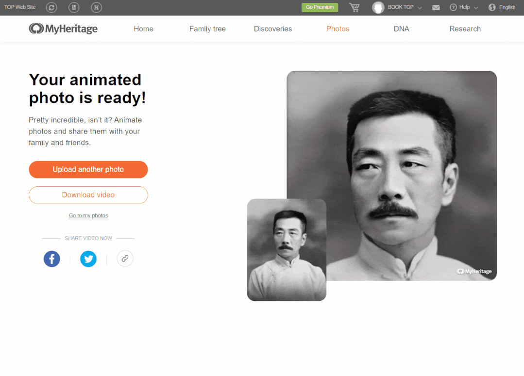Expand the Help dropdown arrow
This screenshot has width=524, height=376.
pyautogui.click(x=476, y=8)
